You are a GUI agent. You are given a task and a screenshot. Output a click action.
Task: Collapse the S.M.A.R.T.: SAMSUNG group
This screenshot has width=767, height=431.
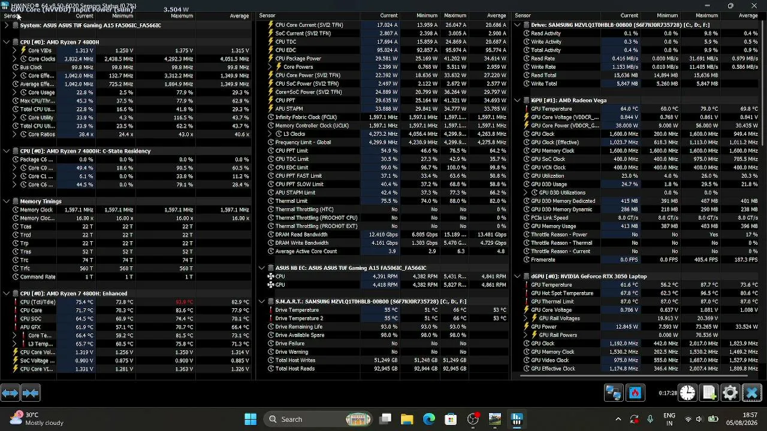click(x=262, y=302)
